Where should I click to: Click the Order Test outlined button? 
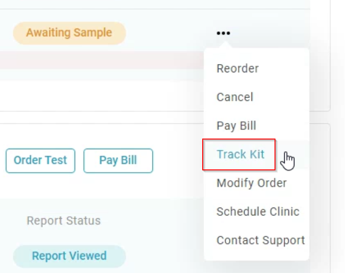tap(41, 161)
